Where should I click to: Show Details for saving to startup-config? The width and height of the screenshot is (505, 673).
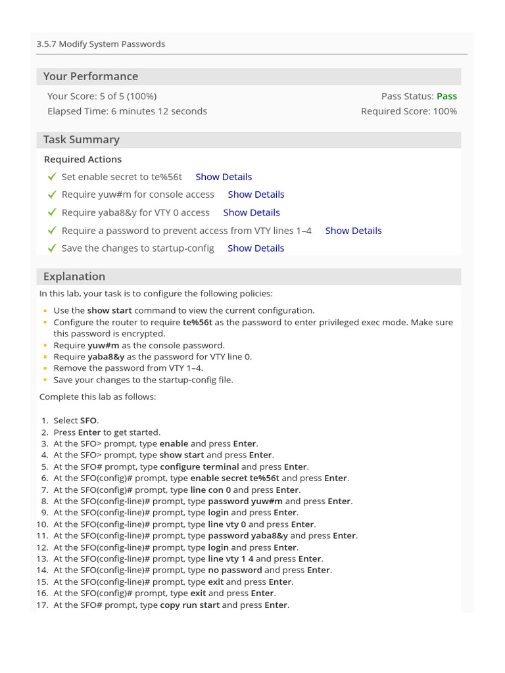(256, 248)
